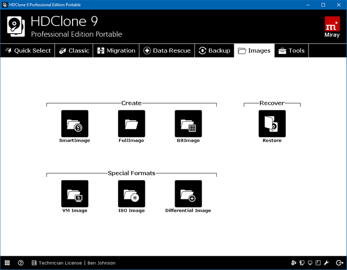Launch the BitImage tool

[x=188, y=124]
